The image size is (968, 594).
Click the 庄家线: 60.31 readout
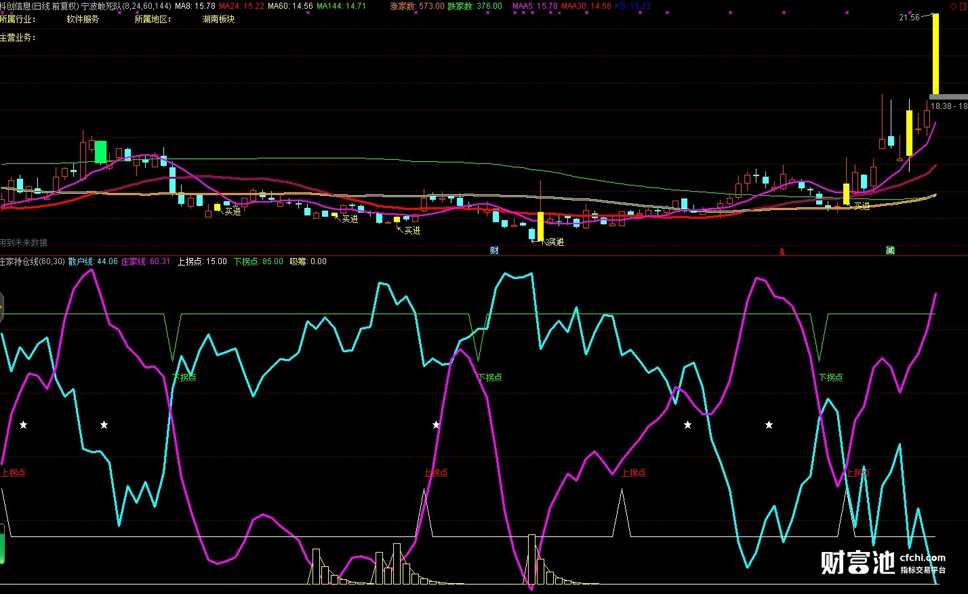[146, 261]
